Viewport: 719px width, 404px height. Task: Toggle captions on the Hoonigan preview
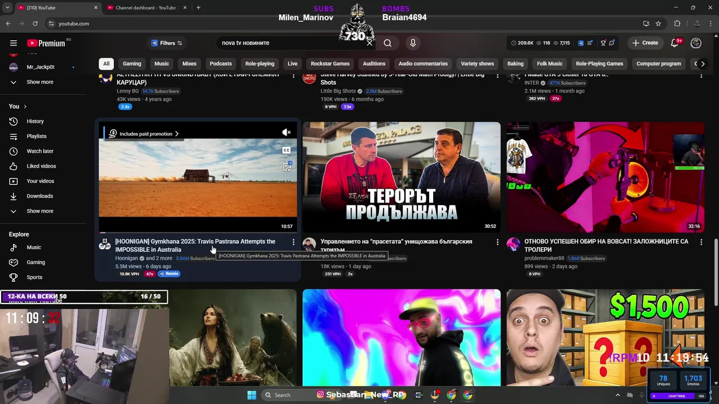click(286, 150)
